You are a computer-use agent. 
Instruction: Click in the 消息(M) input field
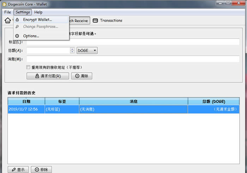pos(133,59)
